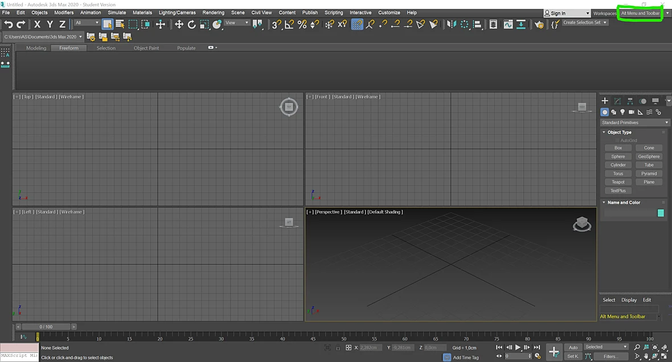
Task: Click the Pan View hand icon
Action: pyautogui.click(x=646, y=356)
